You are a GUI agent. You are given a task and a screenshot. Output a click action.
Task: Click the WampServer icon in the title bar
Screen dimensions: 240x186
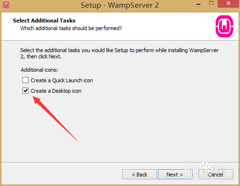point(6,5)
